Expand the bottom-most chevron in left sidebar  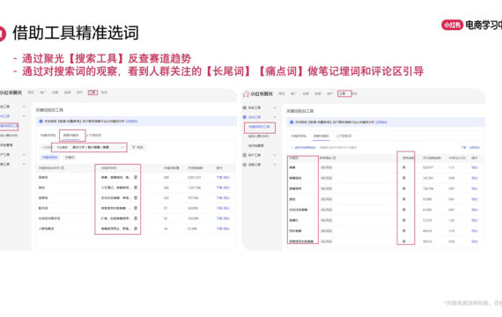click(24, 164)
